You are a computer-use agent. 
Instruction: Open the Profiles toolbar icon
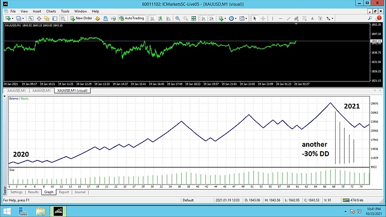point(18,18)
